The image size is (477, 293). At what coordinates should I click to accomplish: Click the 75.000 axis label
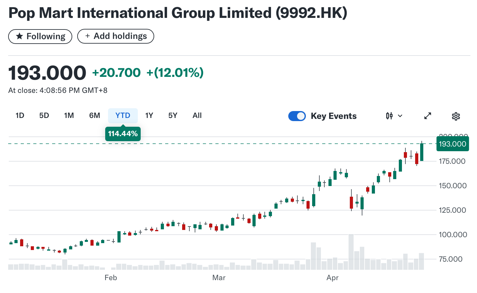pos(451,259)
